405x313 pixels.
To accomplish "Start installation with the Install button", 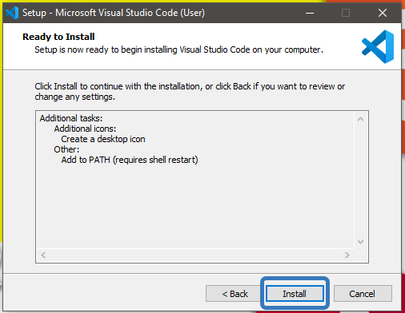I will (295, 294).
